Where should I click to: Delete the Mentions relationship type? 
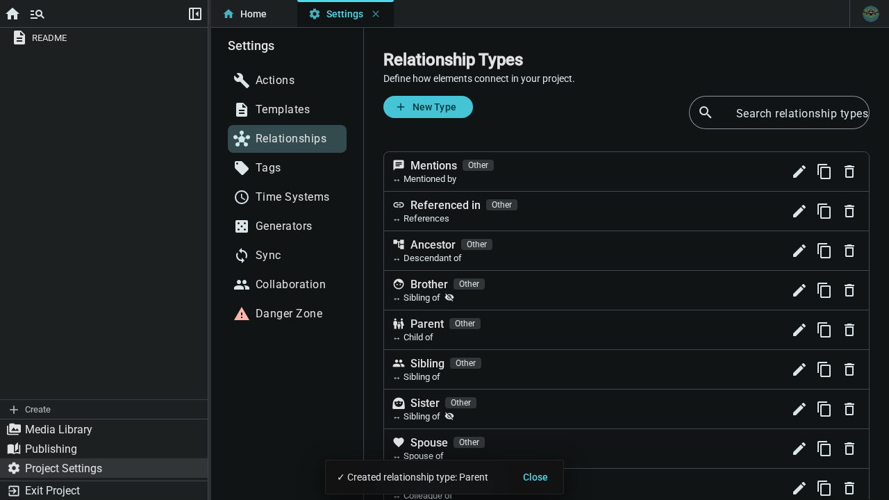[849, 172]
